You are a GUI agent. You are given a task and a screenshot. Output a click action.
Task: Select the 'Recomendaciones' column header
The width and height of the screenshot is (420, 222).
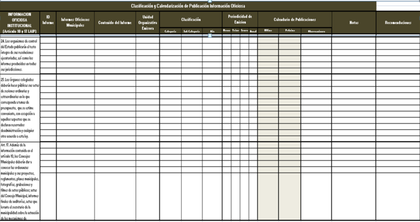398,23
